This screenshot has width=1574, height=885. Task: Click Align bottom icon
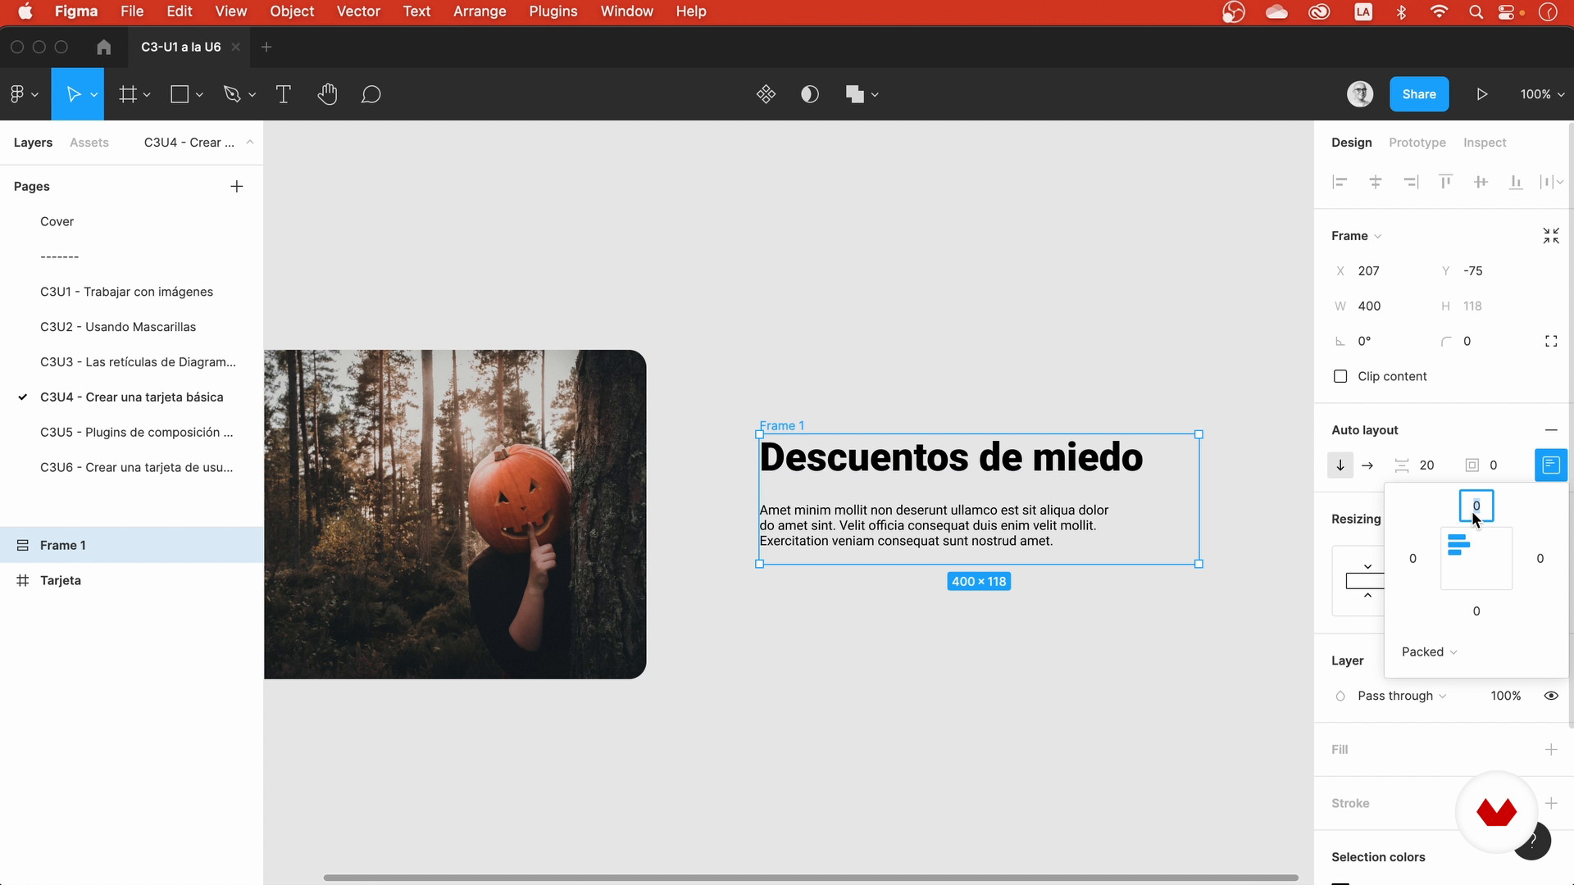pyautogui.click(x=1516, y=182)
